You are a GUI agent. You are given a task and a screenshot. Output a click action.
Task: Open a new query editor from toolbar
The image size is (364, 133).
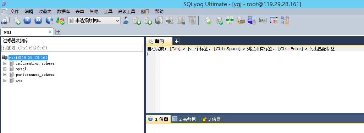tap(17, 20)
